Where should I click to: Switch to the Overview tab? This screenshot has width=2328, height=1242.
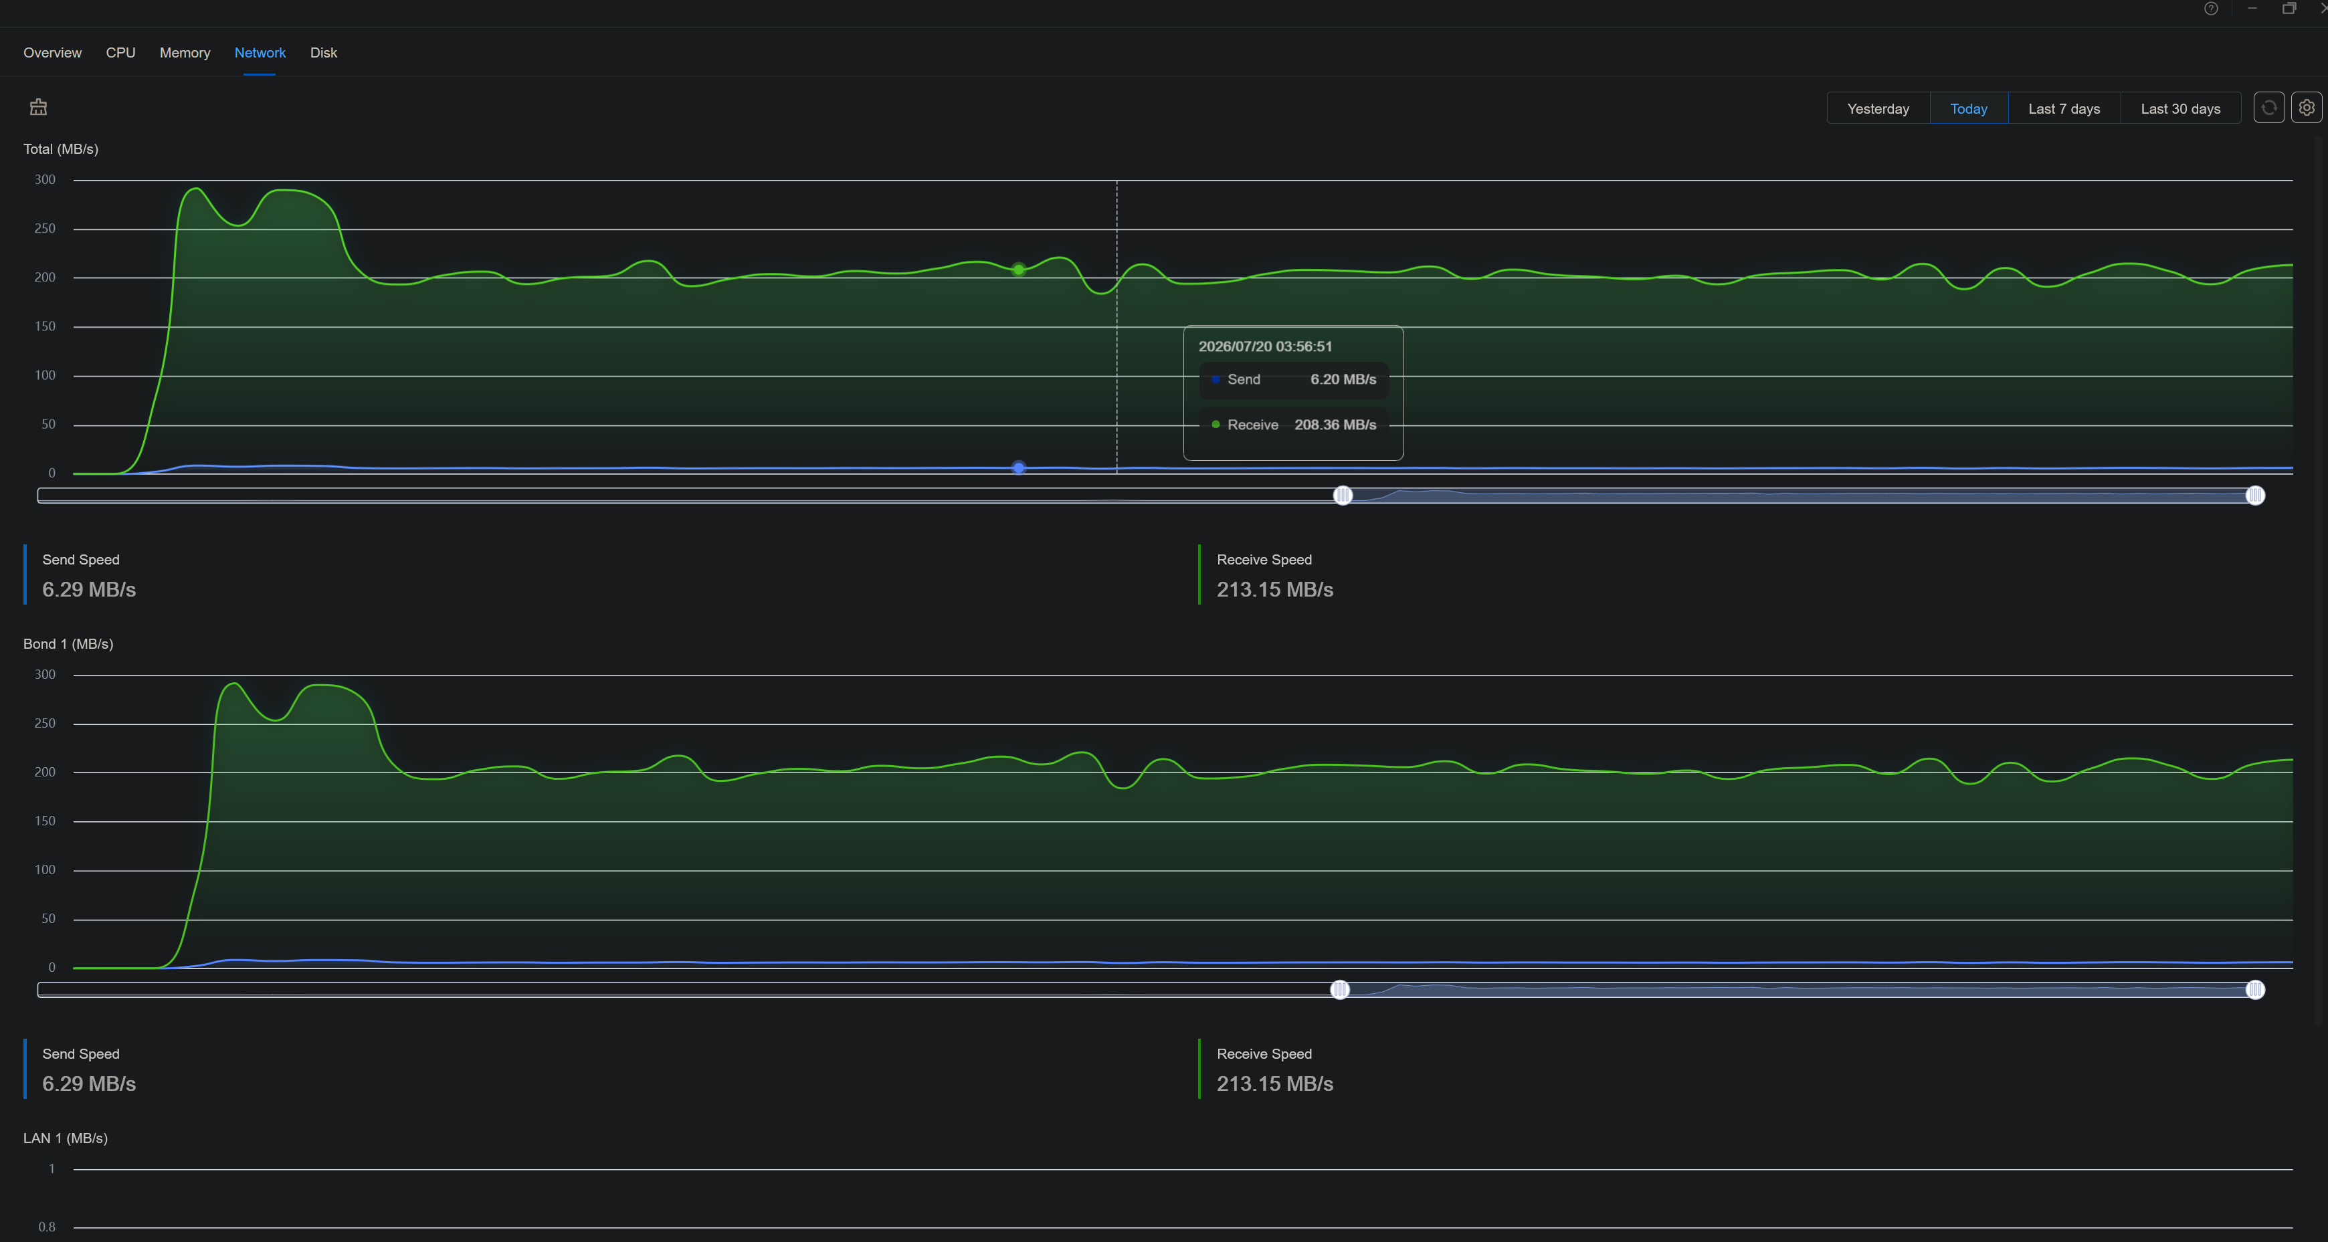pyautogui.click(x=52, y=52)
